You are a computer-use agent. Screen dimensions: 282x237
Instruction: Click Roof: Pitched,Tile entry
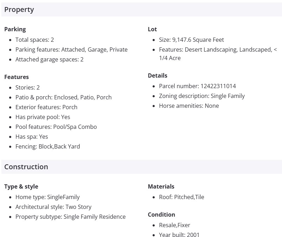click(x=181, y=197)
